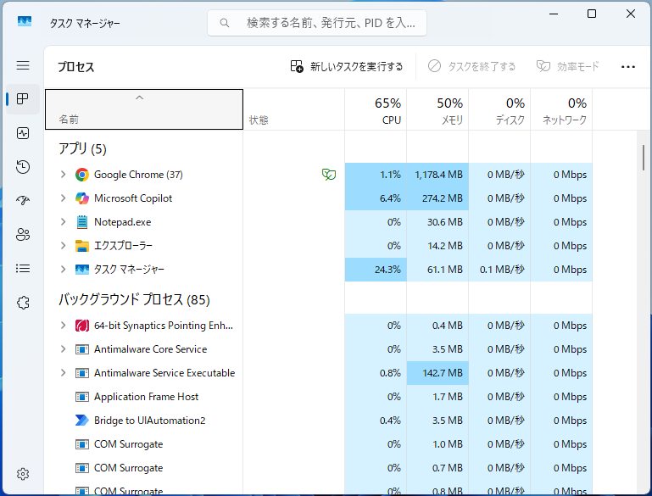Select the first COM Surrogate row
The image size is (652, 496).
(318, 444)
